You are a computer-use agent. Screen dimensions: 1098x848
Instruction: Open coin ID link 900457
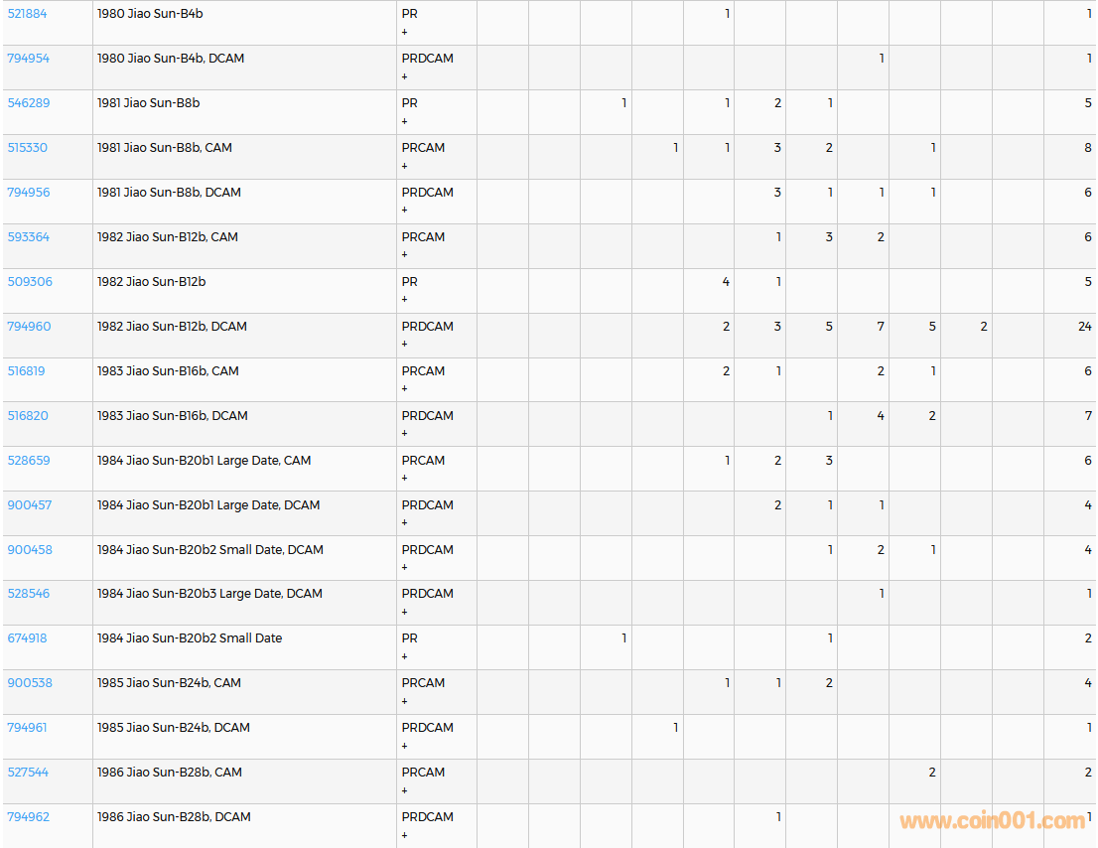(30, 505)
